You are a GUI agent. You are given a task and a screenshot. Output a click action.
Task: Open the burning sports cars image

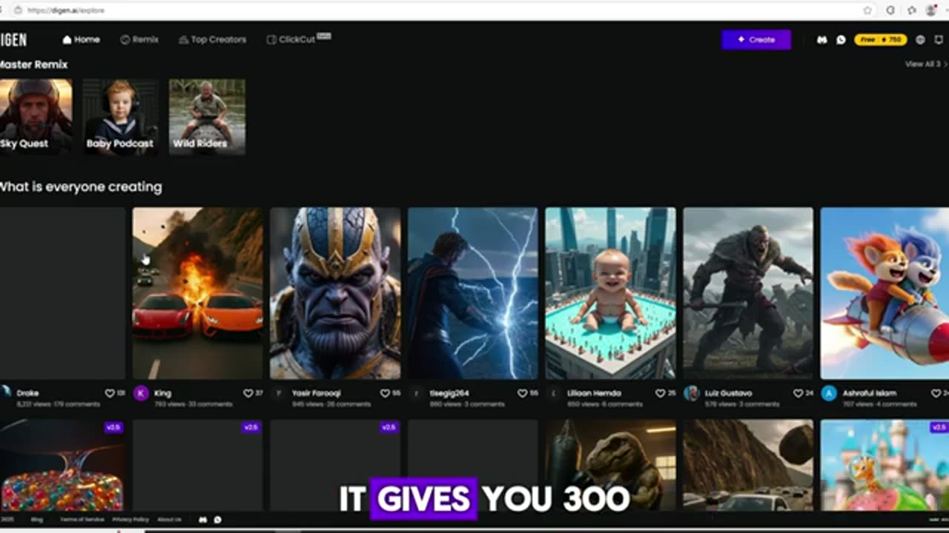coord(197,293)
